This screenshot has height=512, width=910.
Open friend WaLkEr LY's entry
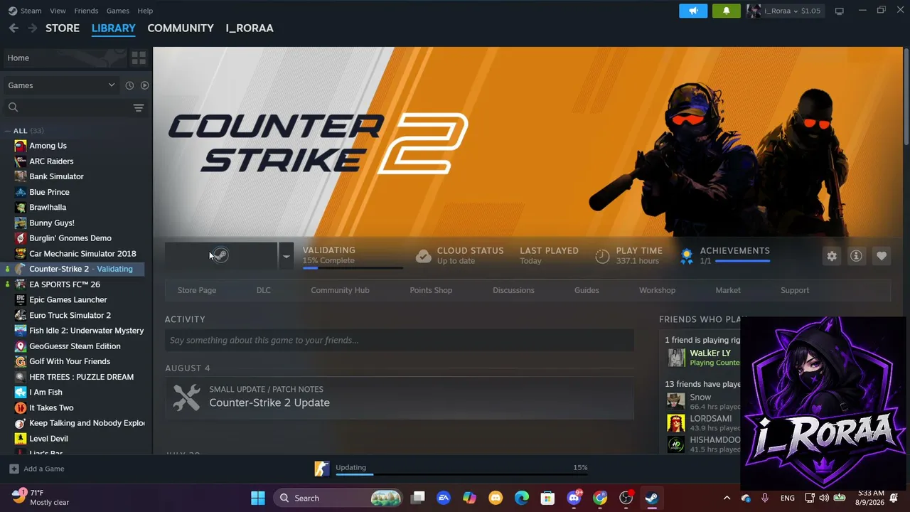click(702, 358)
